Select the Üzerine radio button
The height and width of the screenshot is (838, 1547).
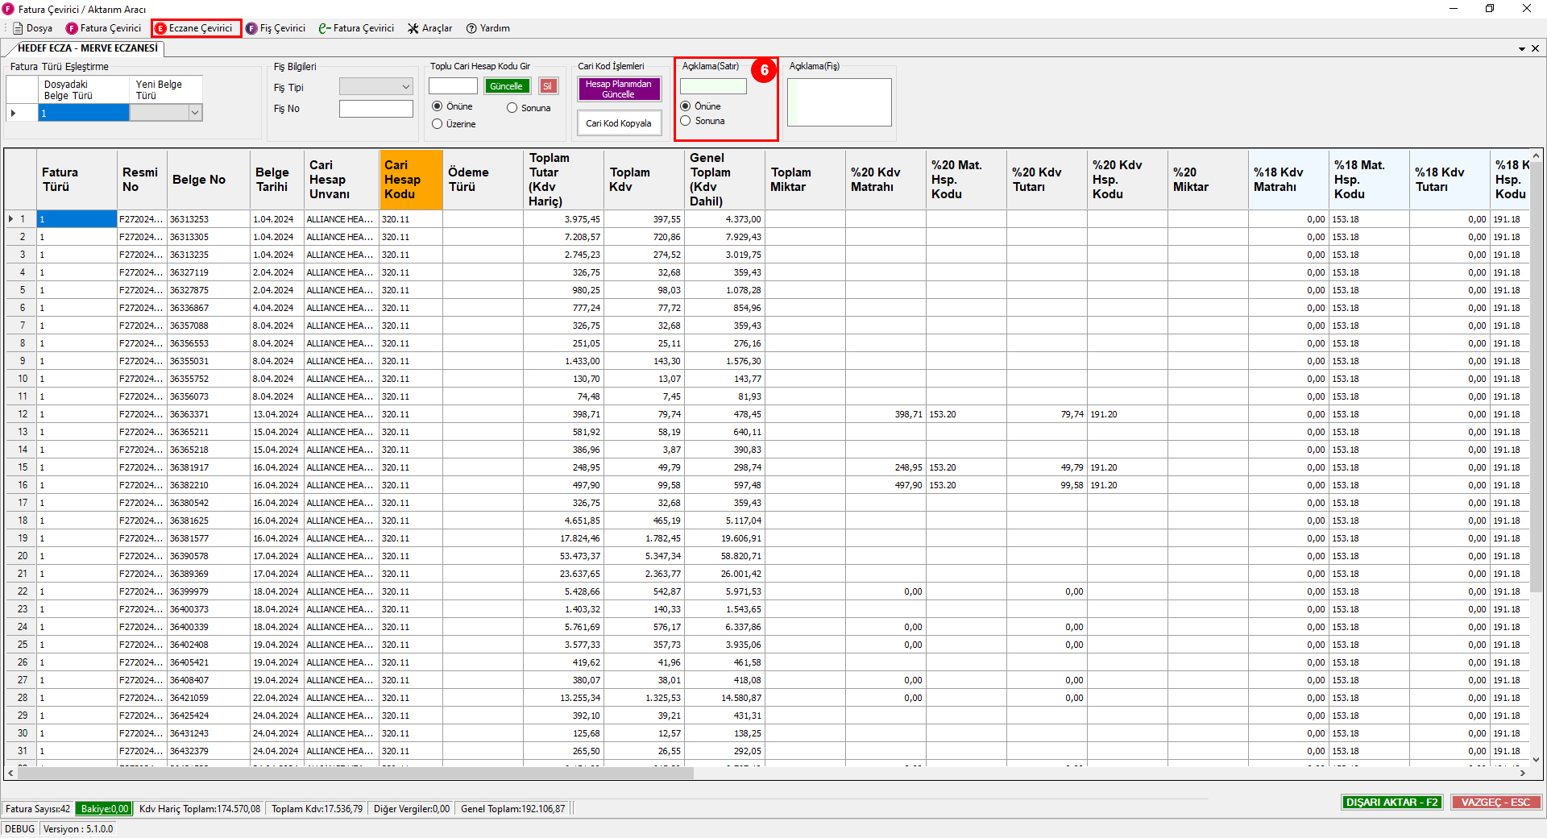(x=438, y=124)
